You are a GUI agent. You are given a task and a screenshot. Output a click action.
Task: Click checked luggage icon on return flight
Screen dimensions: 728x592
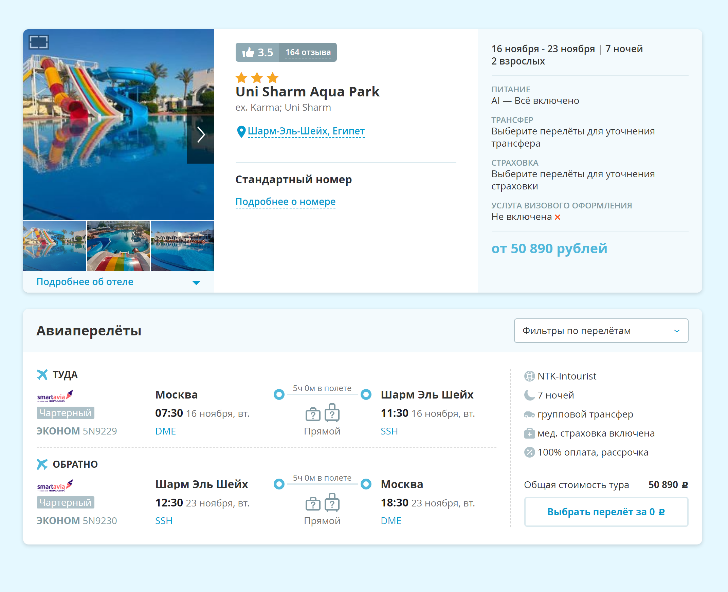click(332, 502)
